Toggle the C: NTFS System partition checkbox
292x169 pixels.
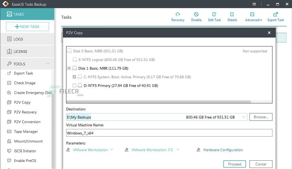74,77
